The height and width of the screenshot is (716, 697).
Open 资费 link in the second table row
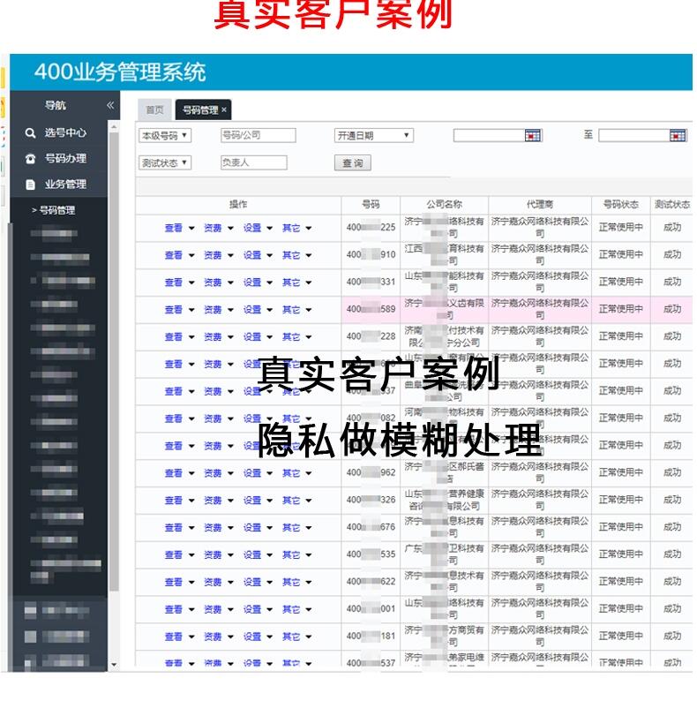coord(217,255)
